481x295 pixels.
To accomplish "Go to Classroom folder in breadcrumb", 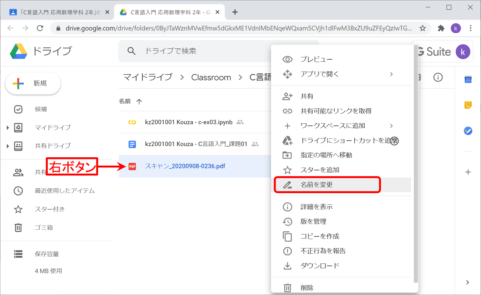I will coord(211,78).
